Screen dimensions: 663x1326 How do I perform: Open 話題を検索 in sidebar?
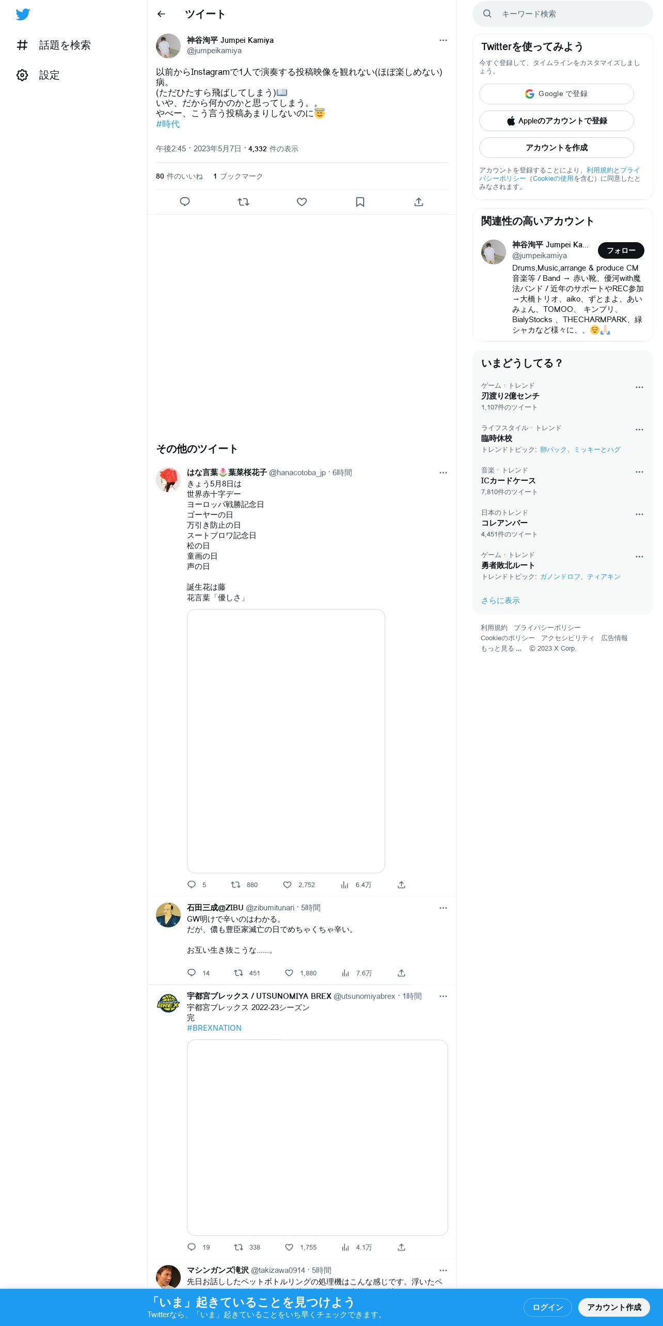(54, 45)
